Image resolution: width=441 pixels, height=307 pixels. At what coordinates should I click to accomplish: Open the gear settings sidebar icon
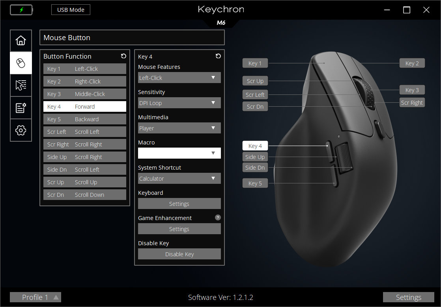21,130
